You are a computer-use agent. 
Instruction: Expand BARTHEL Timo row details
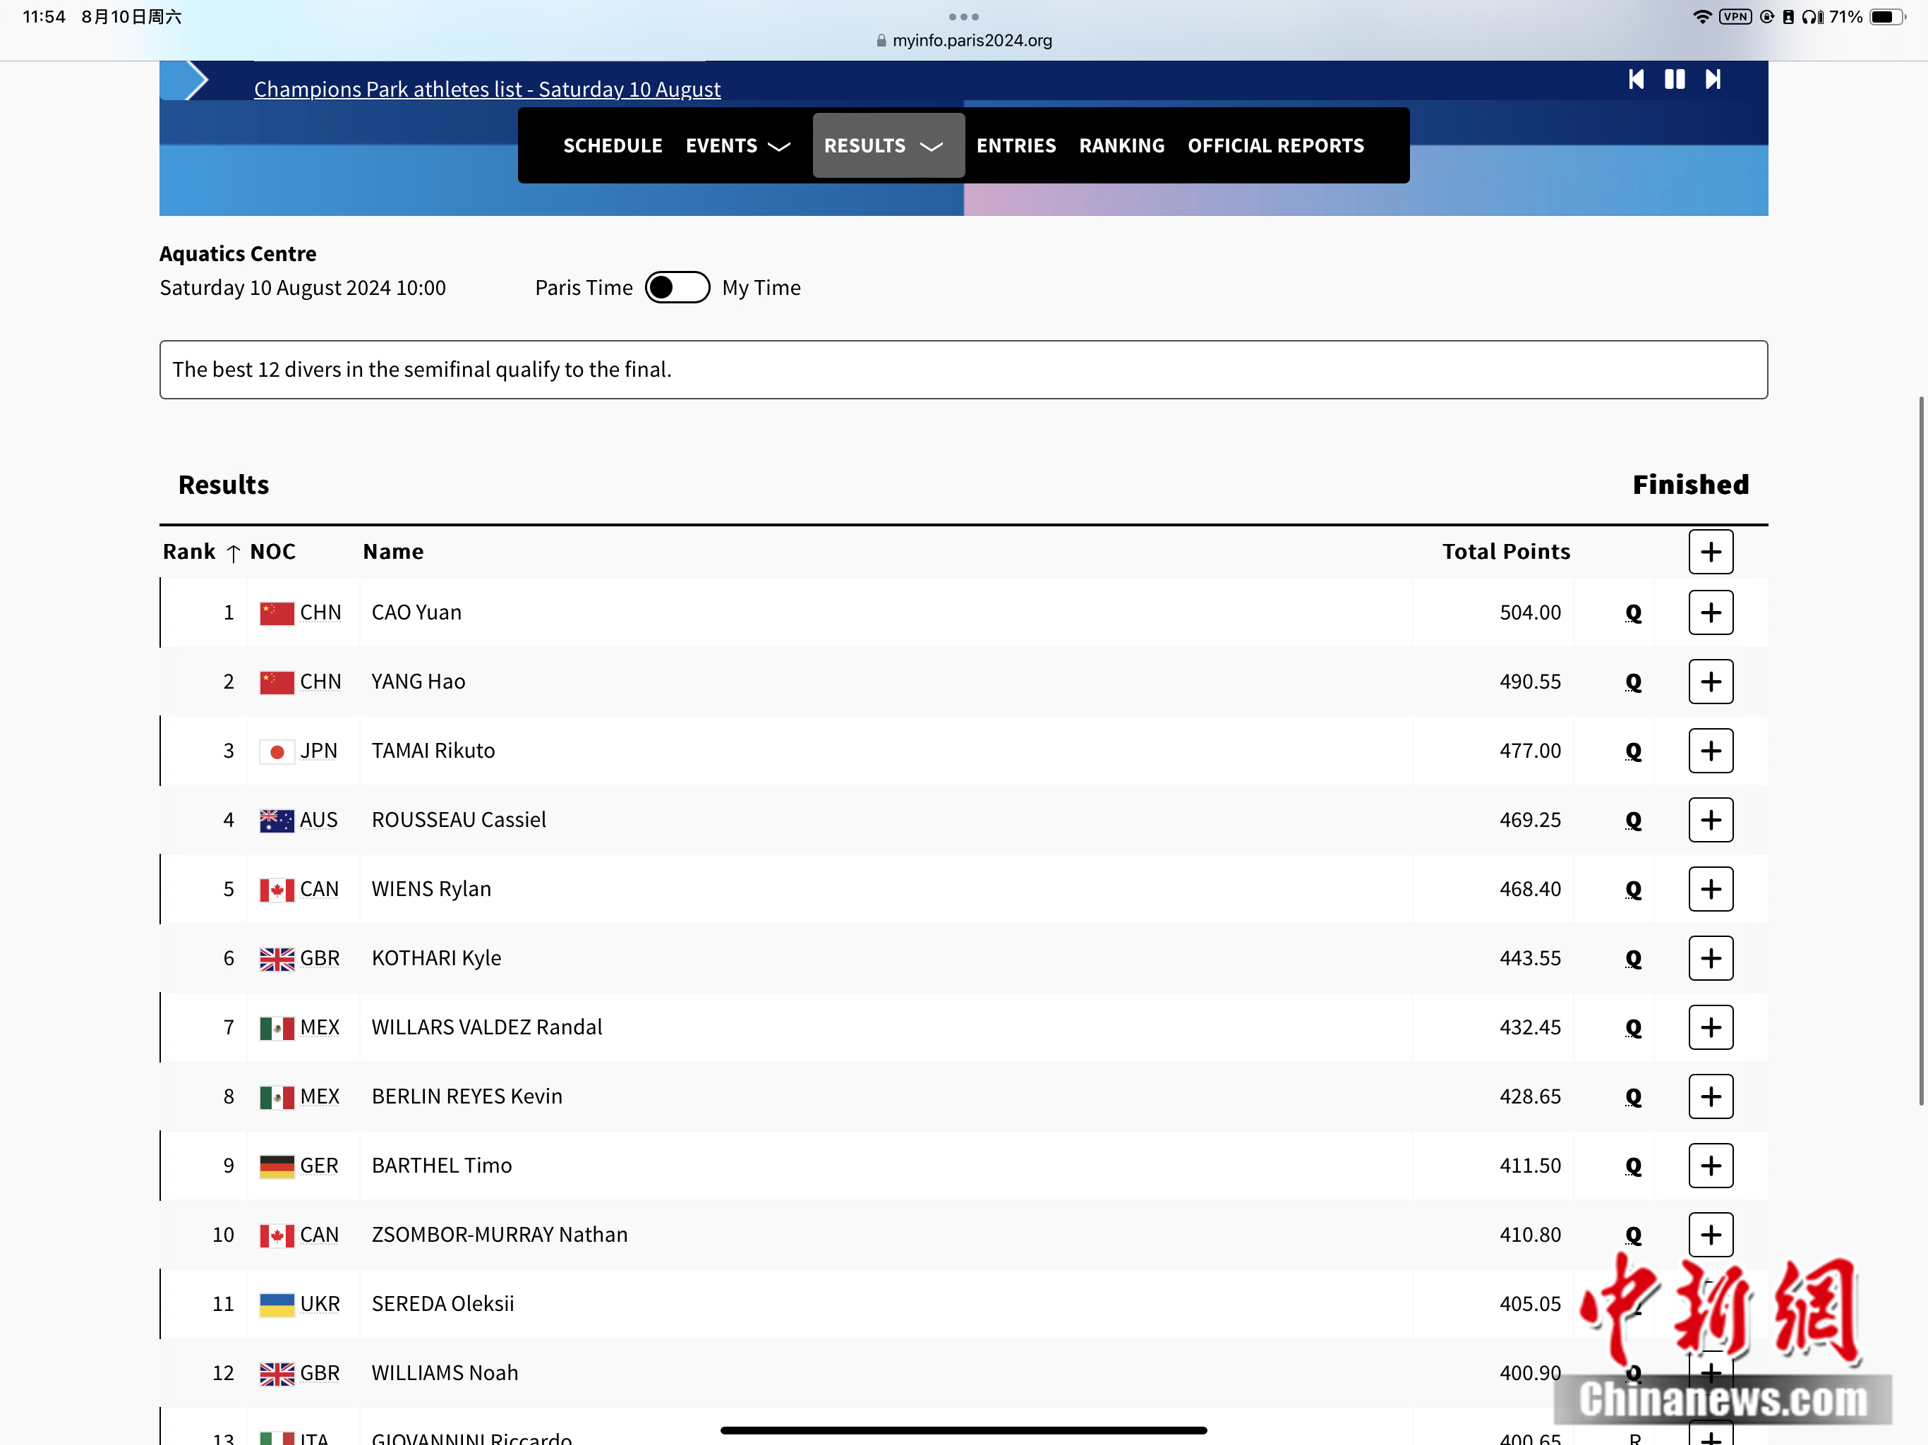click(x=1710, y=1166)
